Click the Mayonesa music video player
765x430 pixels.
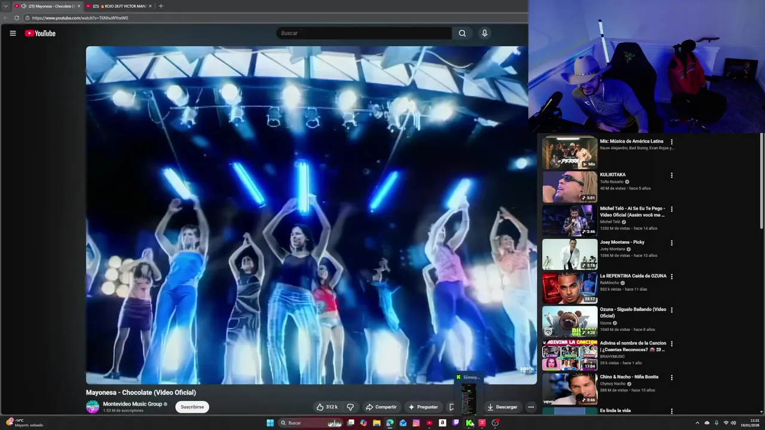tap(311, 215)
